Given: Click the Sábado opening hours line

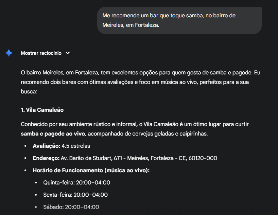Looking at the screenshot, I should tap(71, 207).
